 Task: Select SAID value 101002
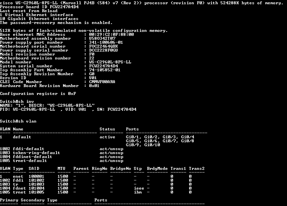[x=36, y=180]
